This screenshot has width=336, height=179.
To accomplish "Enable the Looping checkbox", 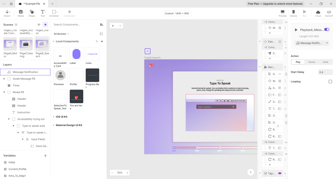I will (330, 82).
